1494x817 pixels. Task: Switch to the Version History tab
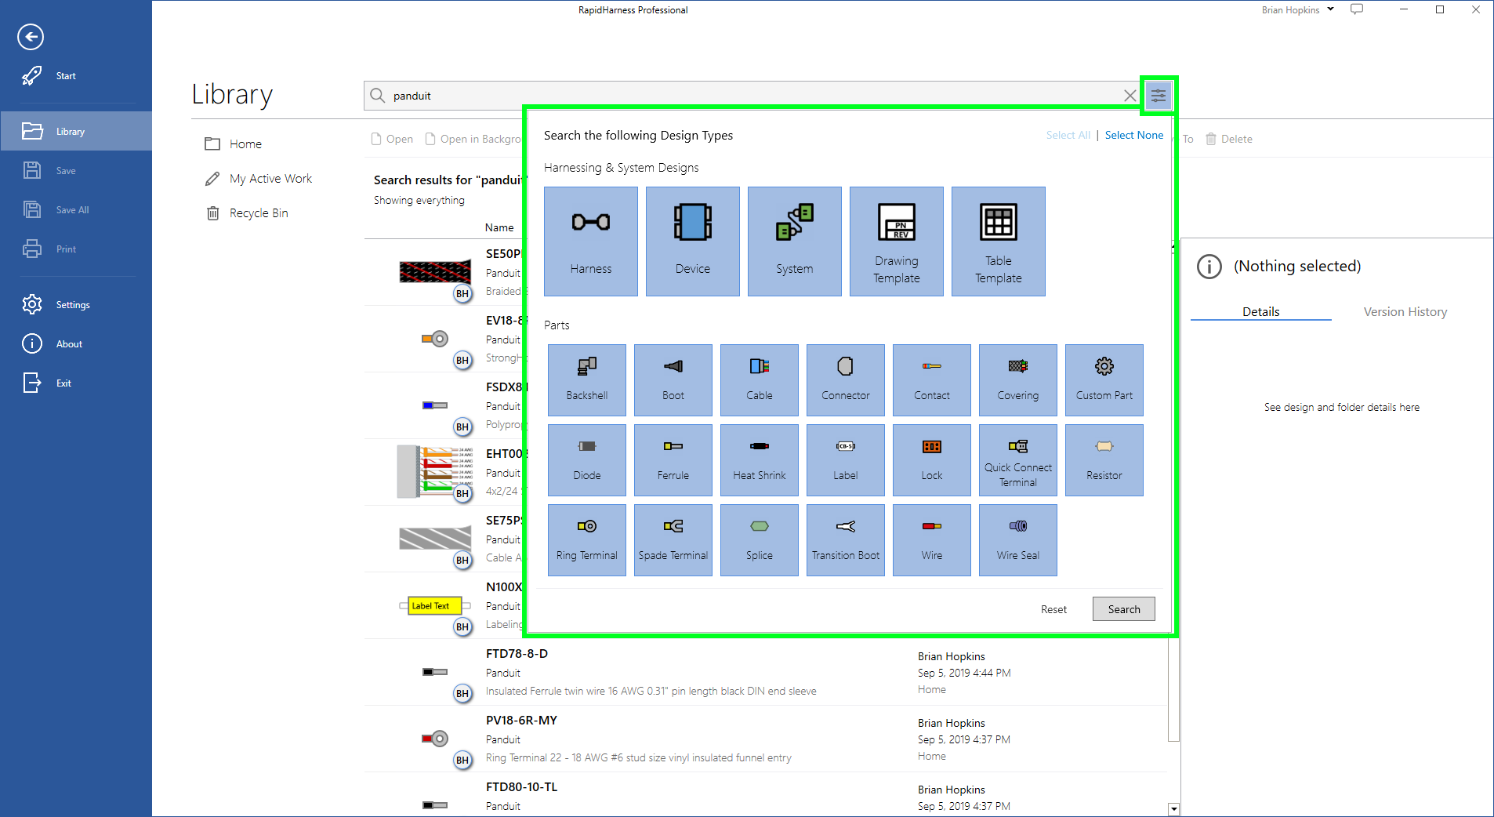1405,311
